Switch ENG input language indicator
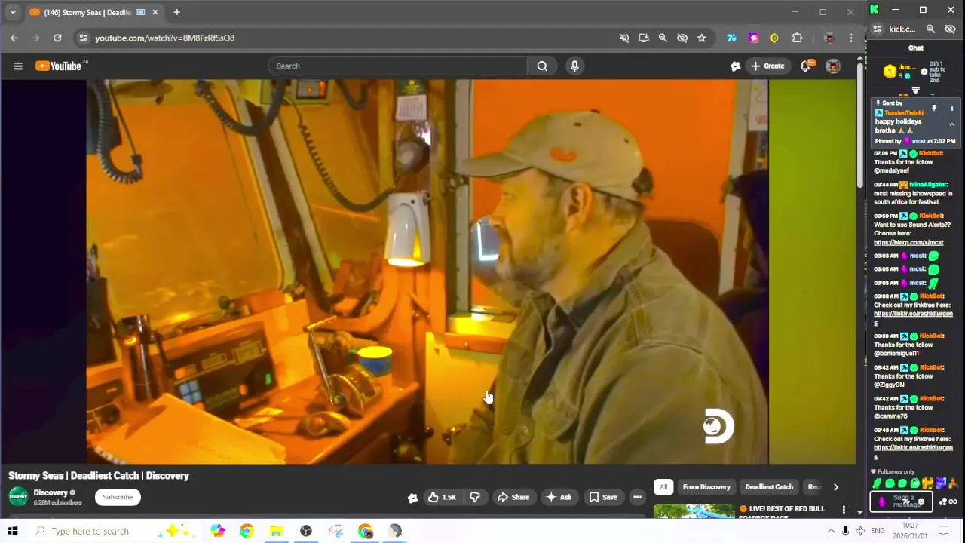 (x=878, y=531)
